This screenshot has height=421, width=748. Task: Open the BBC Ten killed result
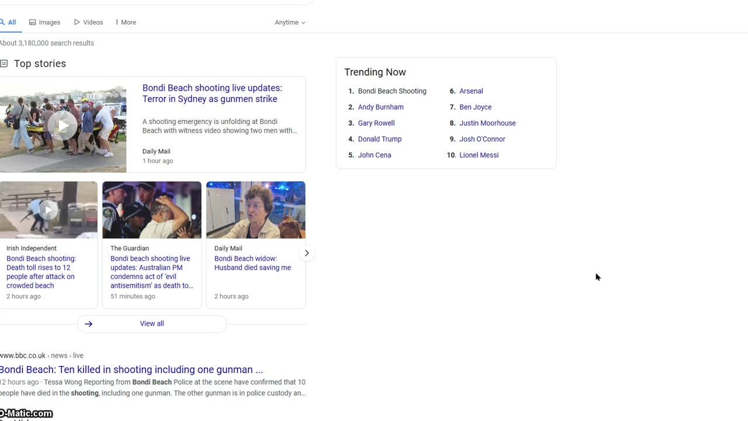coord(131,370)
